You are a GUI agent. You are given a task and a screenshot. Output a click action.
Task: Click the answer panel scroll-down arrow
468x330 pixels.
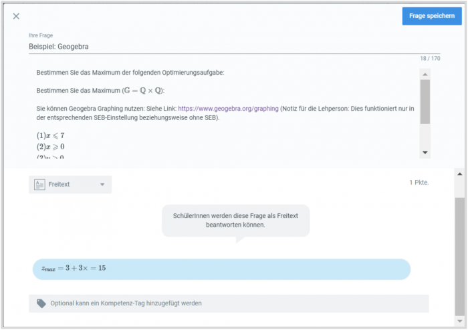(x=460, y=321)
